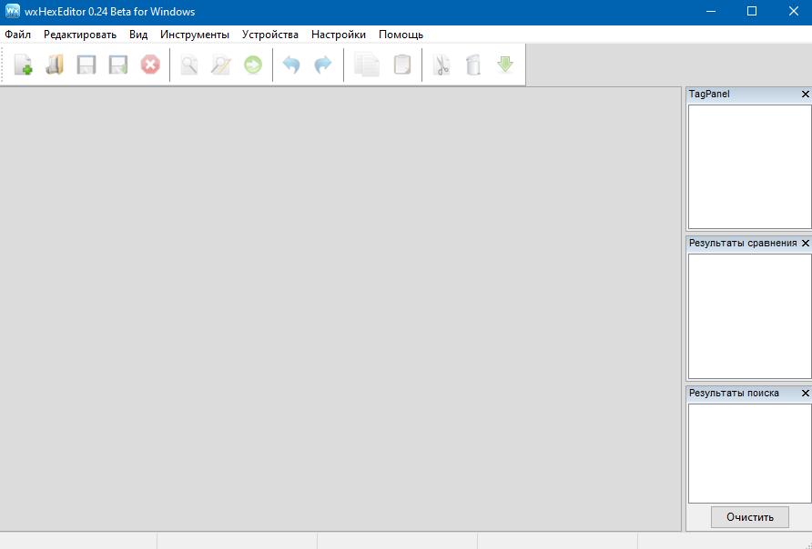Image resolution: width=812 pixels, height=549 pixels.
Task: Click the green Go To arrow icon
Action: tap(253, 65)
